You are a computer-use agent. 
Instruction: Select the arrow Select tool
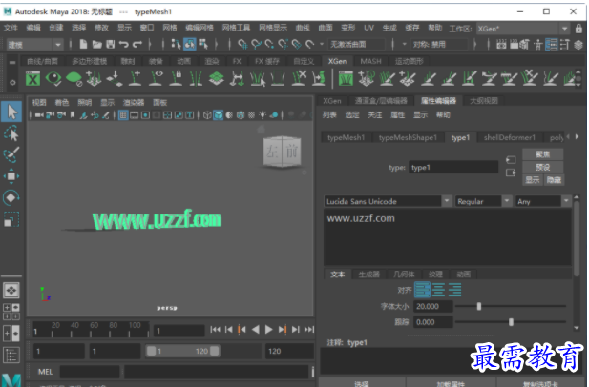coord(11,112)
